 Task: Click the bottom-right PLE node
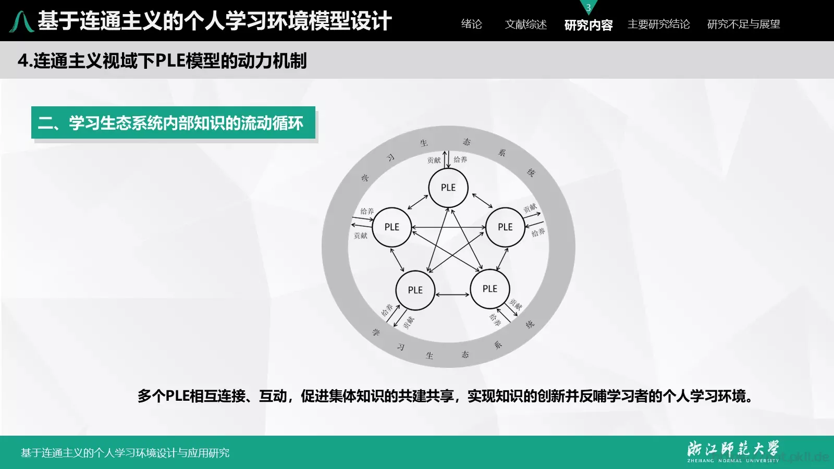point(490,289)
